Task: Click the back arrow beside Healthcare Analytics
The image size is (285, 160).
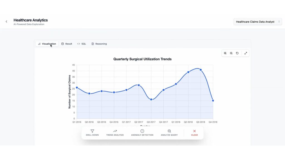Action: point(6,21)
